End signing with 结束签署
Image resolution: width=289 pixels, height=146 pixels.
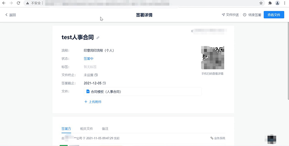(x=252, y=15)
